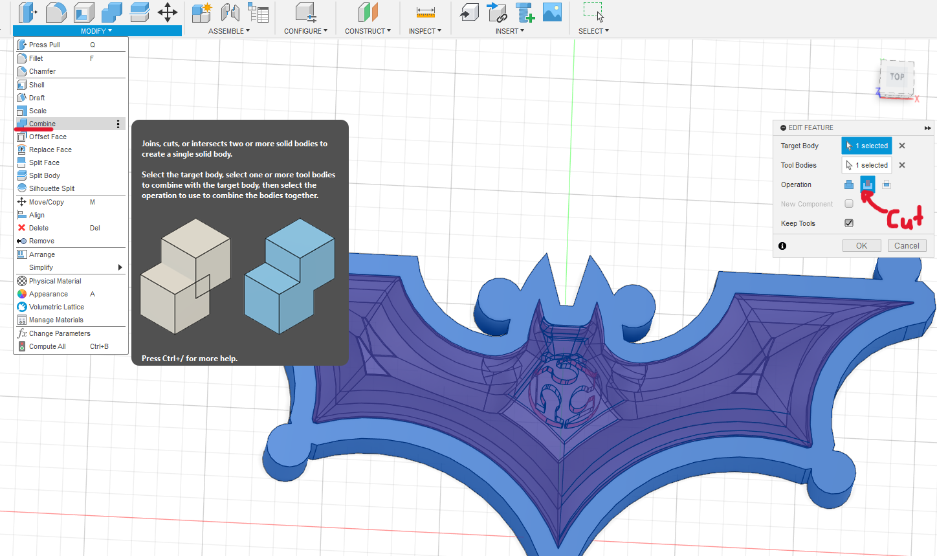Select the Press Pull toolbar icon

click(x=27, y=12)
